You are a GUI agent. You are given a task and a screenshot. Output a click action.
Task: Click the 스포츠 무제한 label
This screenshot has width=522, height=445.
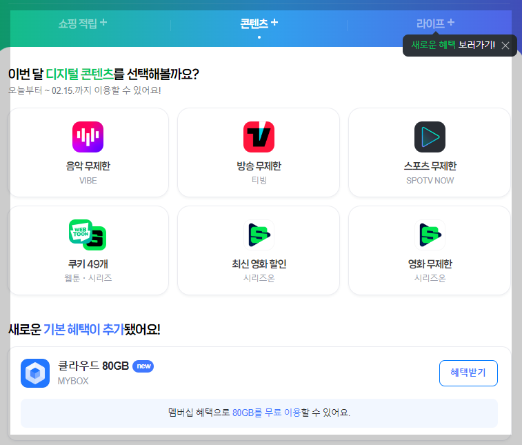(430, 166)
